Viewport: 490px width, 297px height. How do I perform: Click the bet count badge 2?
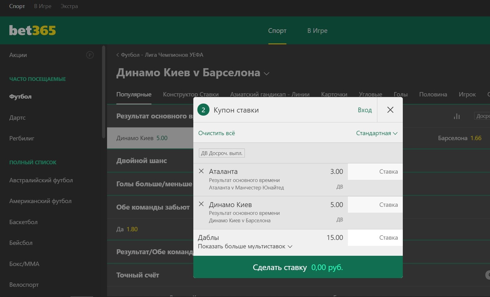point(203,110)
